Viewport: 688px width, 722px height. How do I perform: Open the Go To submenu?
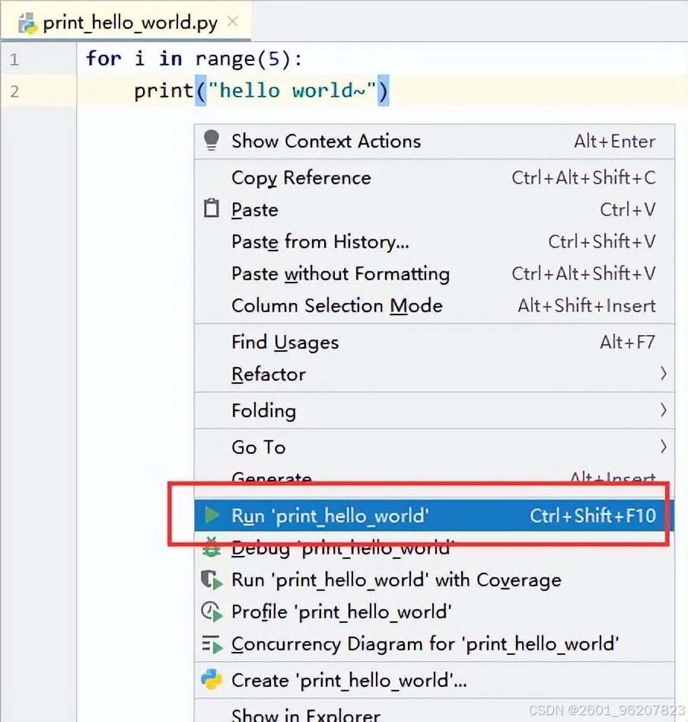click(435, 447)
